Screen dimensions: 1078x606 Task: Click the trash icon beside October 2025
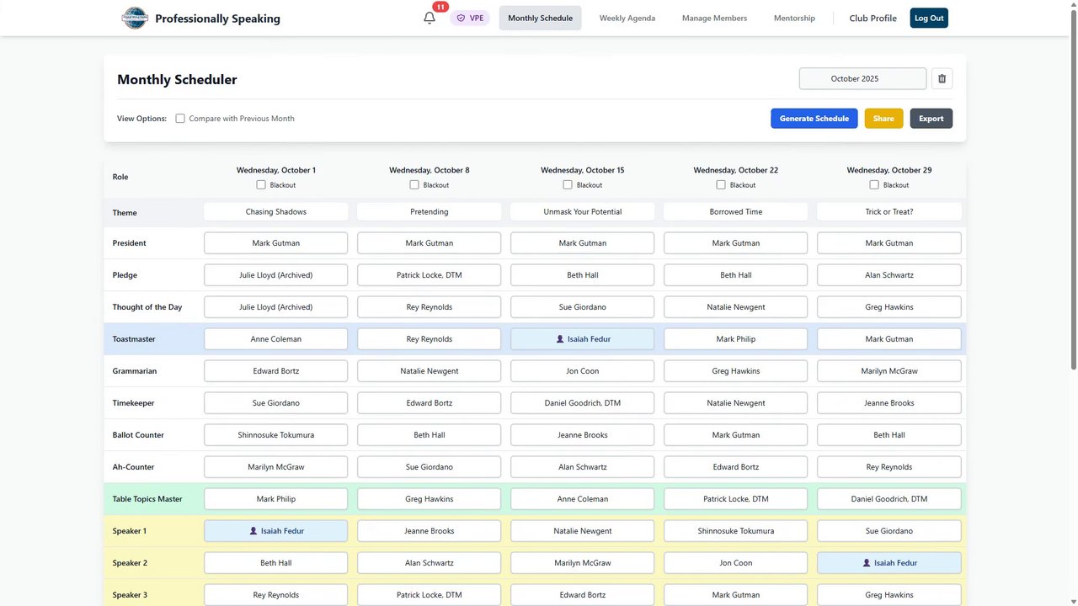tap(942, 78)
